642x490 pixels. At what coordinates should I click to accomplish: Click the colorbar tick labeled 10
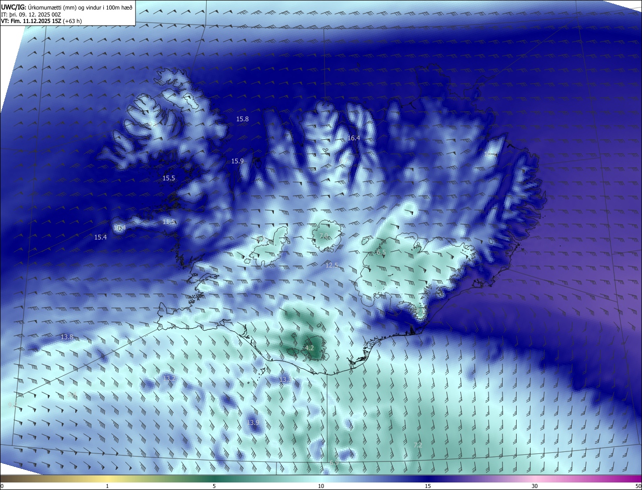[321, 486]
